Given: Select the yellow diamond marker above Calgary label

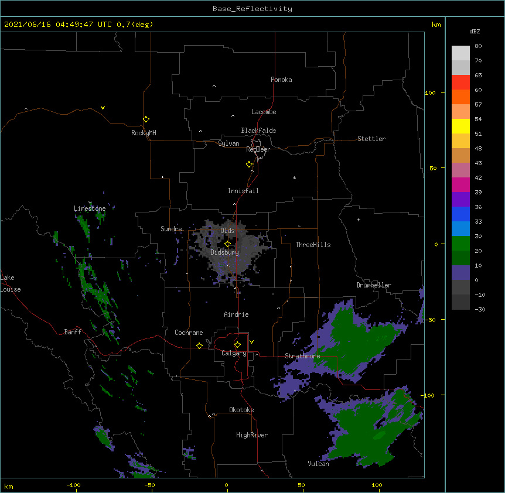Looking at the screenshot, I should tap(237, 345).
